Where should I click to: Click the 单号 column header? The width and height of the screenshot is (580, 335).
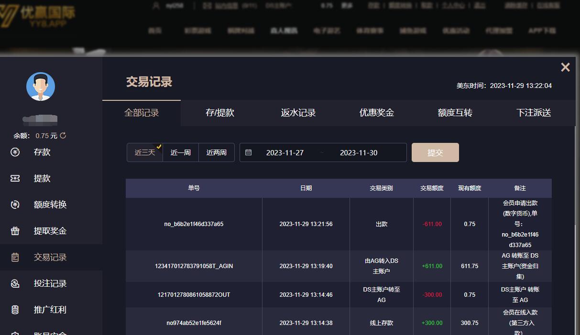194,188
